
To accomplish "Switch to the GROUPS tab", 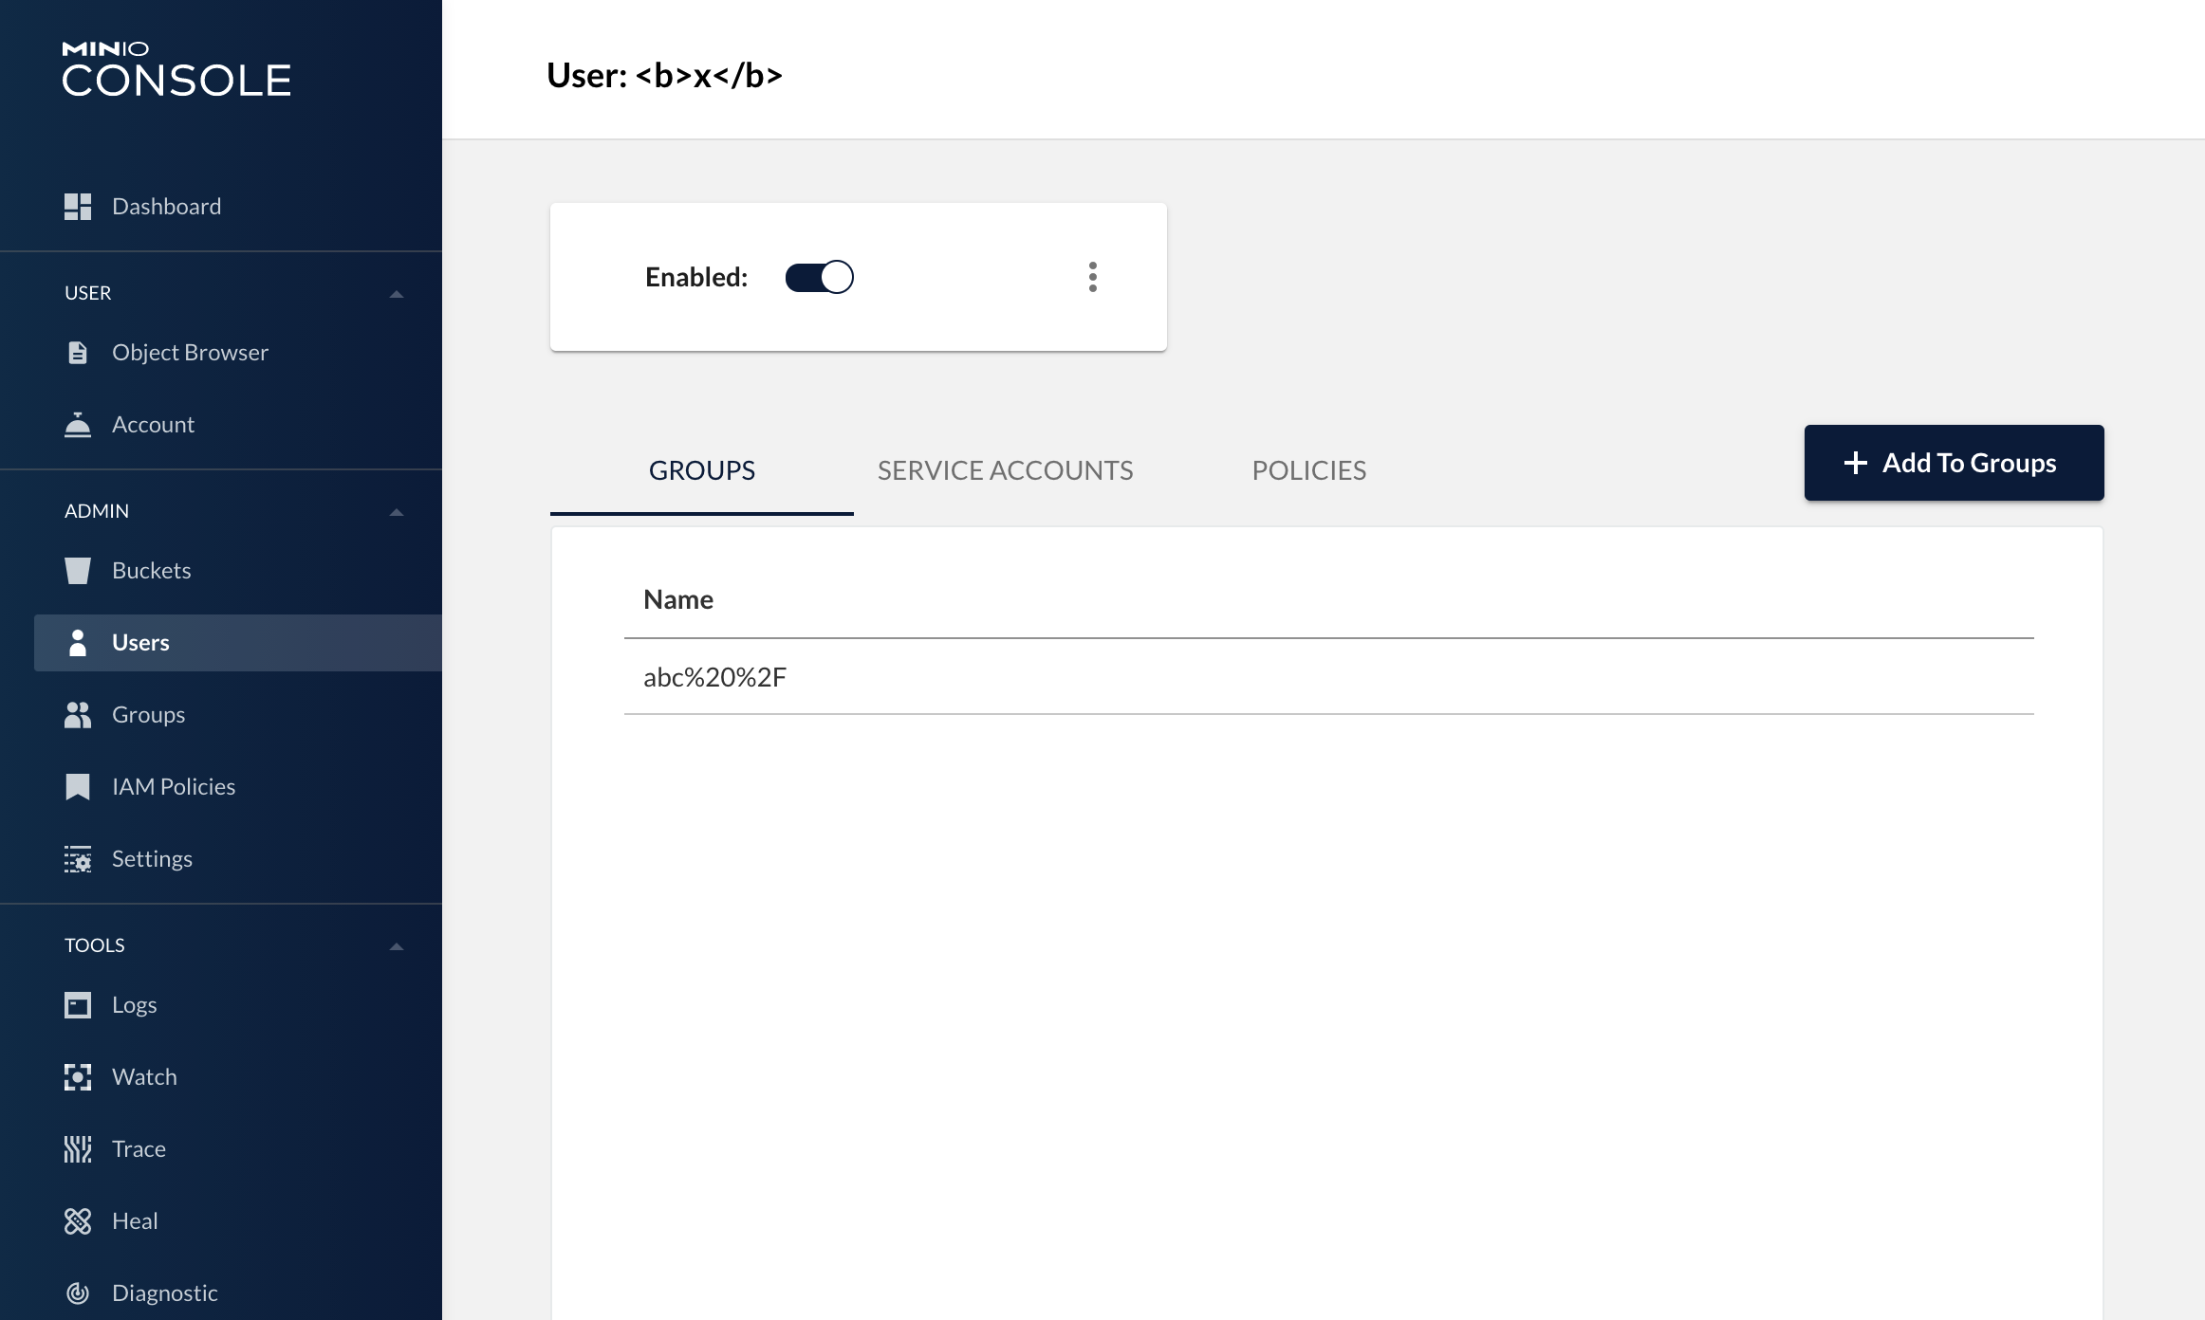I will tap(702, 470).
